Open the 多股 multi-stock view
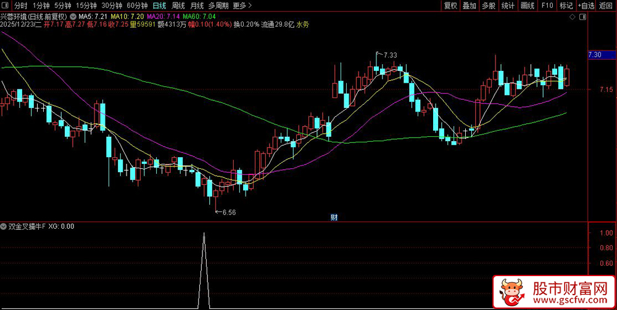This screenshot has height=310, width=617. coord(488,6)
